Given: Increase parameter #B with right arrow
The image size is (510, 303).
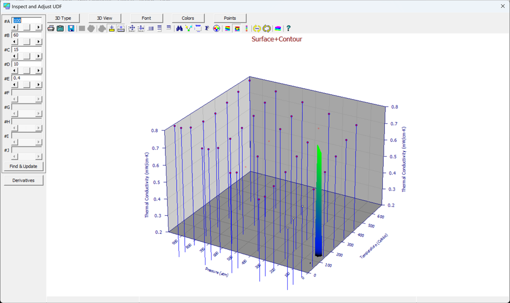Looking at the screenshot, I should coord(39,42).
